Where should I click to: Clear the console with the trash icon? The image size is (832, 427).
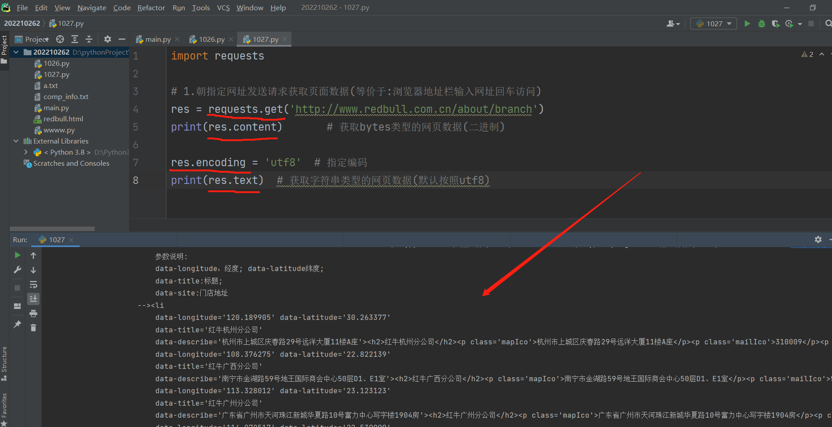33,328
